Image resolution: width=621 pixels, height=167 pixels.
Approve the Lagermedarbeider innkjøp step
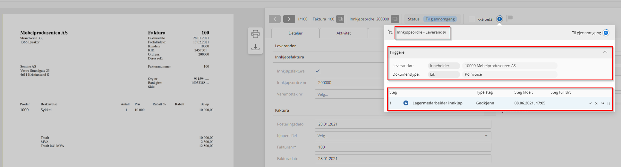(590, 103)
